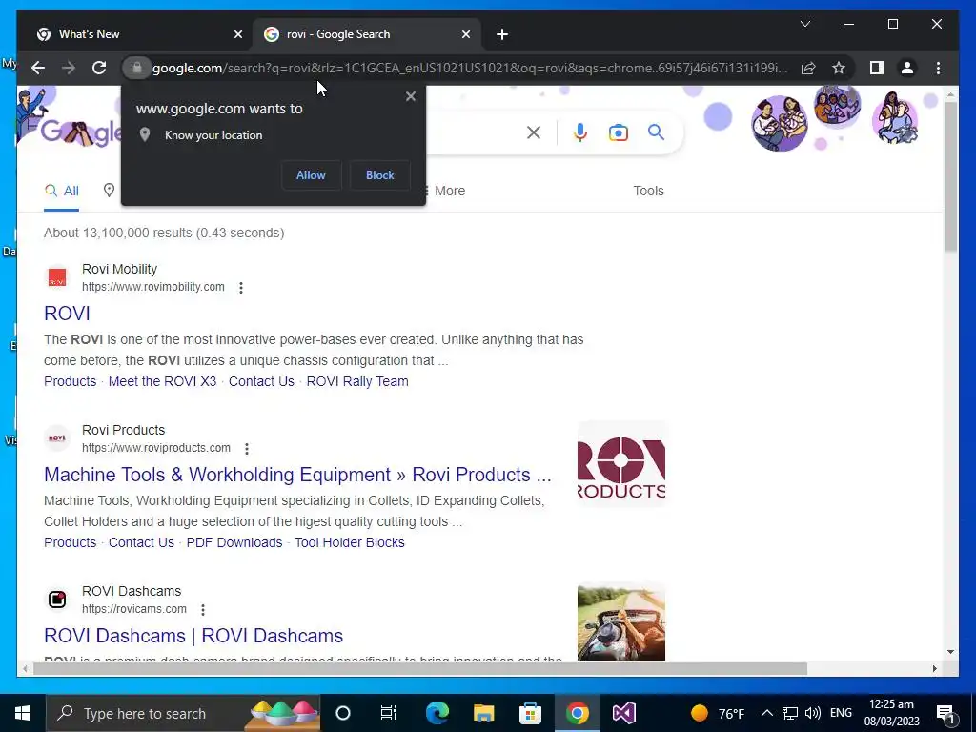The height and width of the screenshot is (732, 976).
Task: Open Cortana circle icon in taskbar
Action: [x=343, y=713]
